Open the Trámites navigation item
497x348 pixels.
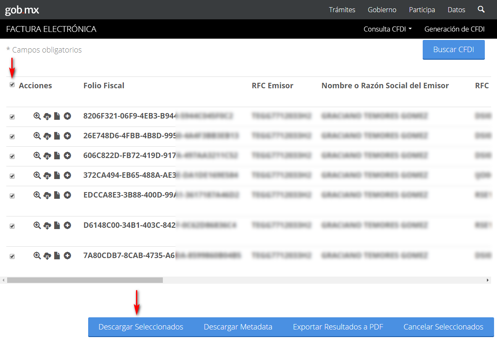coord(342,10)
